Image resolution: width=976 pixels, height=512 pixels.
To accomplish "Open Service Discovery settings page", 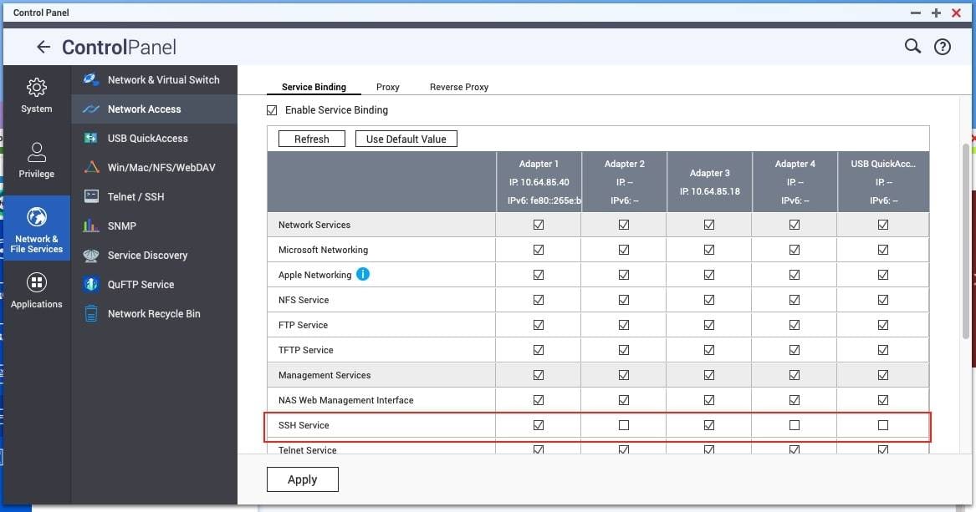I will (155, 256).
